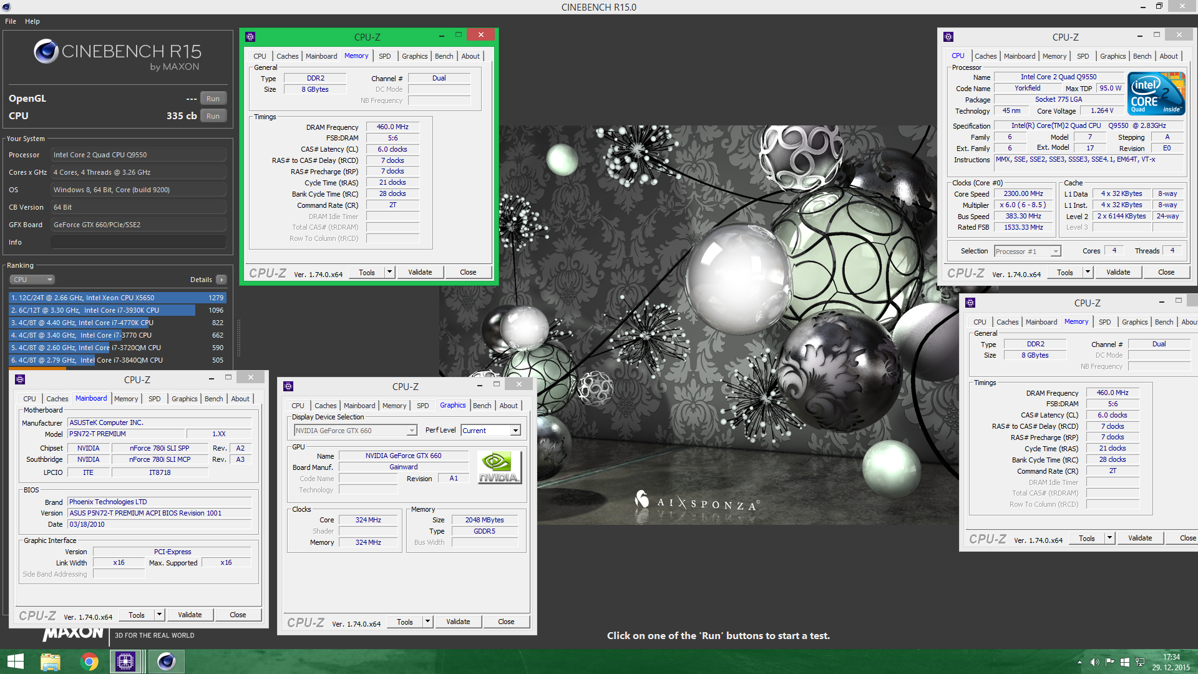Open Tools dropdown arrow in lower-right Memory window
The height and width of the screenshot is (674, 1198).
(x=1110, y=538)
